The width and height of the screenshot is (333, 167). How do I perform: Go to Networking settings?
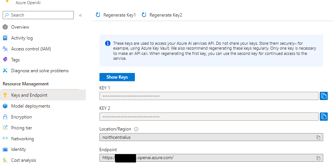pyautogui.click(x=22, y=139)
